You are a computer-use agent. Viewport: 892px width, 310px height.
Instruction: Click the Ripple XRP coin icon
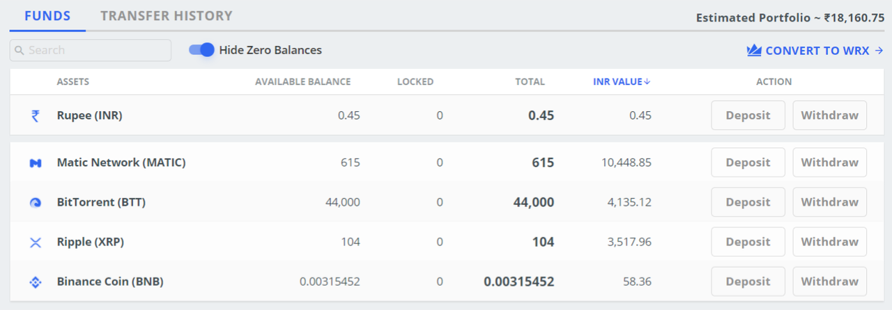point(35,243)
